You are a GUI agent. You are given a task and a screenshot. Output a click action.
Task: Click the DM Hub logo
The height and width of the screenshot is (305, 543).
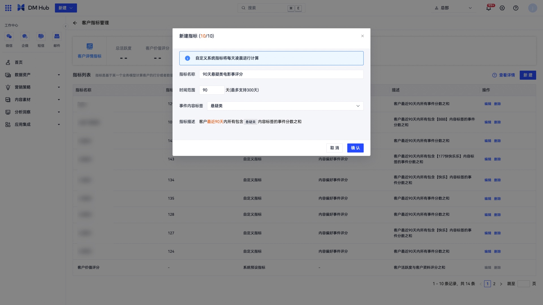click(x=33, y=8)
